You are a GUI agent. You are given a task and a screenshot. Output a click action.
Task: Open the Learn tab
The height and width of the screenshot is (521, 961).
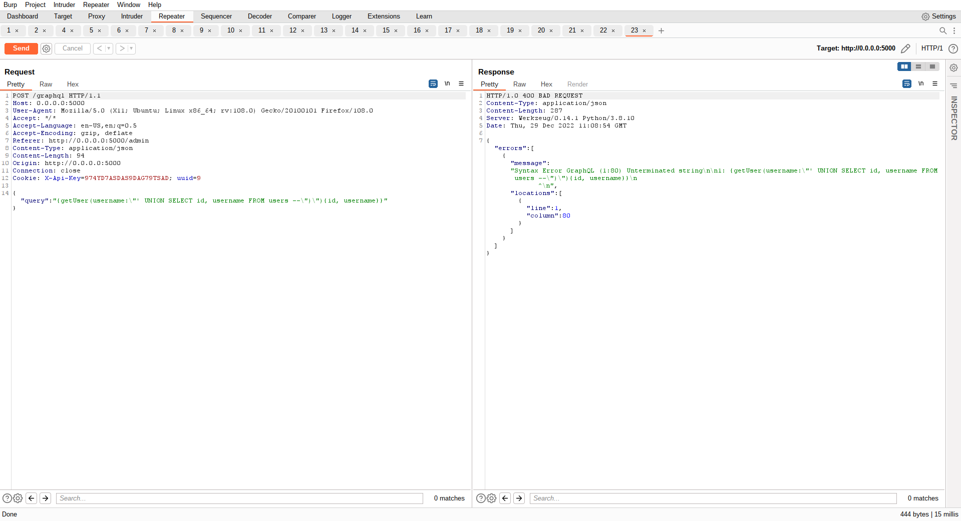tap(424, 16)
